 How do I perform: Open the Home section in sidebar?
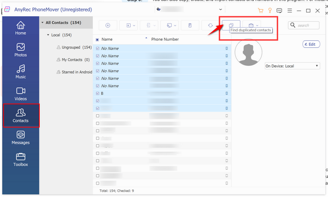[21, 28]
